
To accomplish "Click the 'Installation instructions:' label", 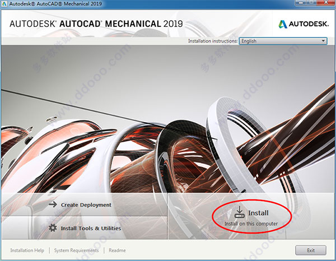I will [213, 41].
